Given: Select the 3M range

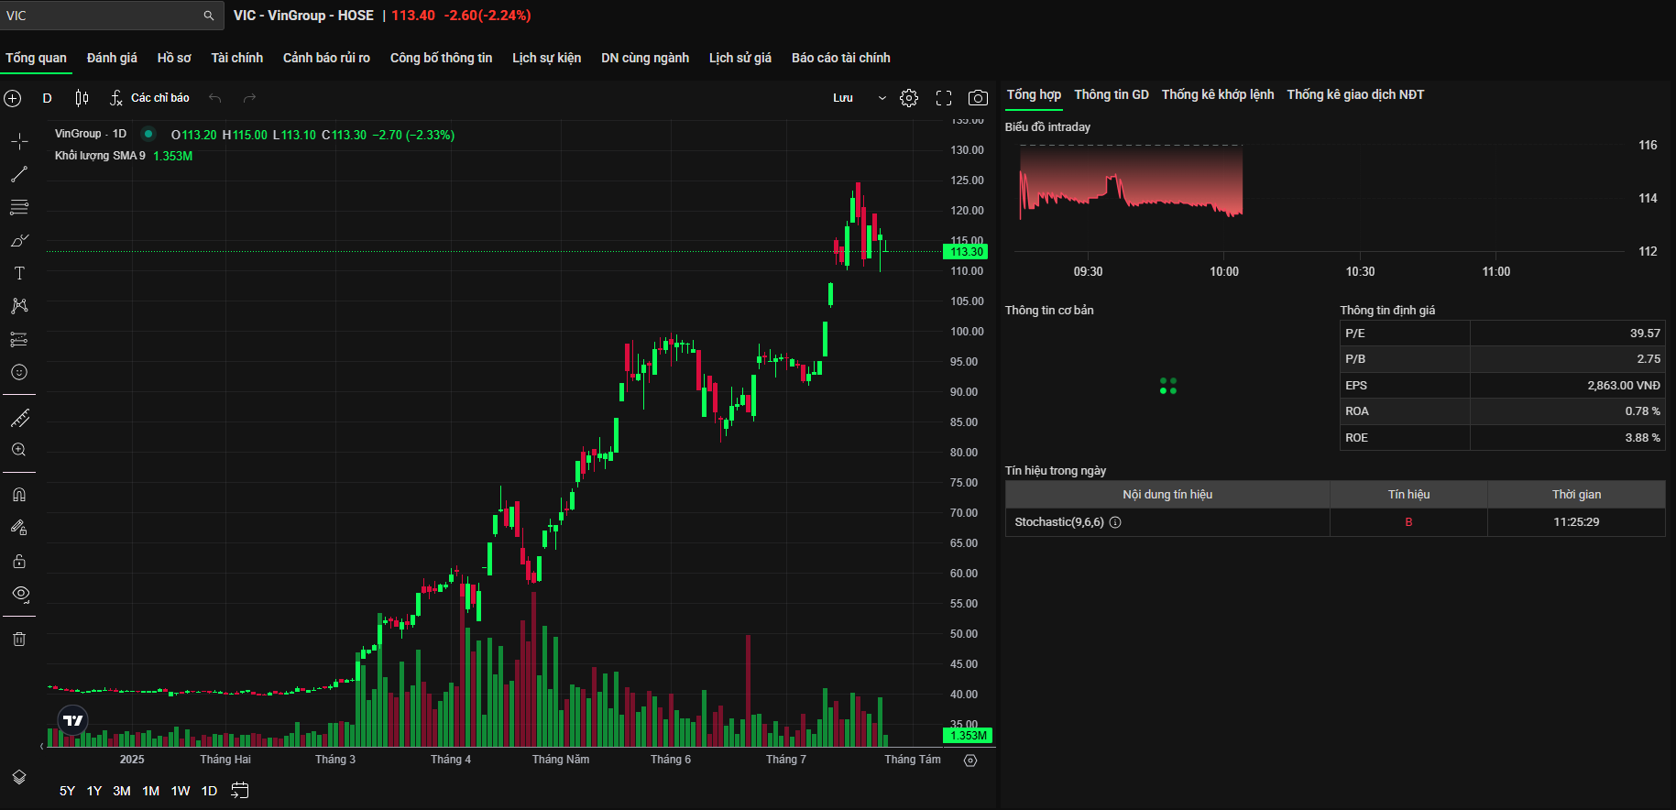Looking at the screenshot, I should 122,791.
